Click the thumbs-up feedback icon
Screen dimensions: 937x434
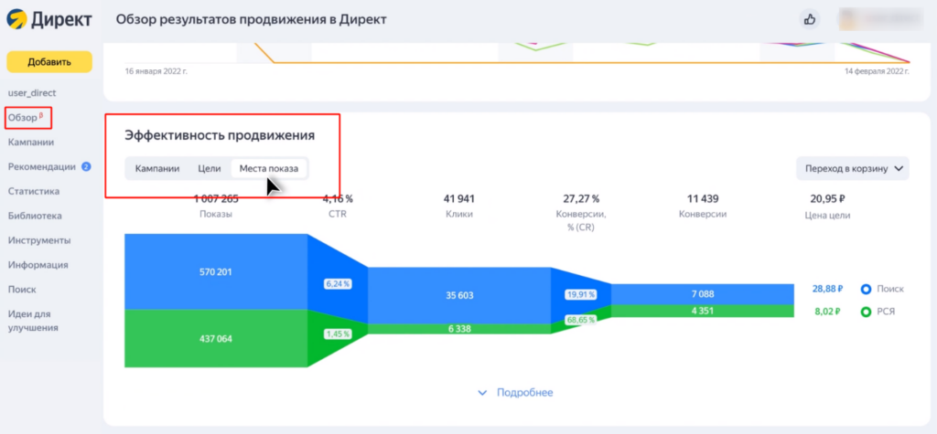(810, 20)
